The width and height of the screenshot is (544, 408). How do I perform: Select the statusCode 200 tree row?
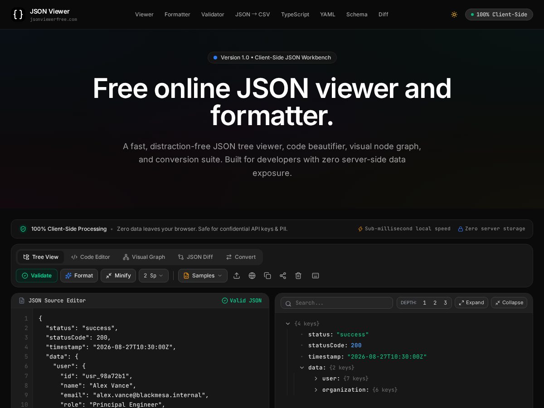[335, 345]
